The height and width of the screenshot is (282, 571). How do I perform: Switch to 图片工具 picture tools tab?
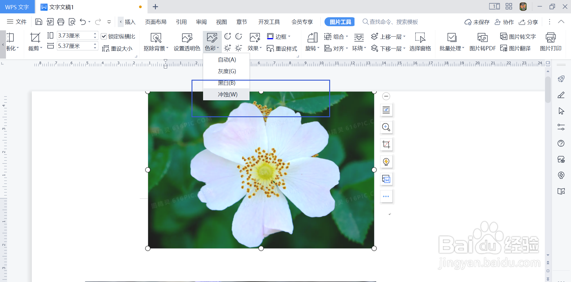tap(339, 22)
